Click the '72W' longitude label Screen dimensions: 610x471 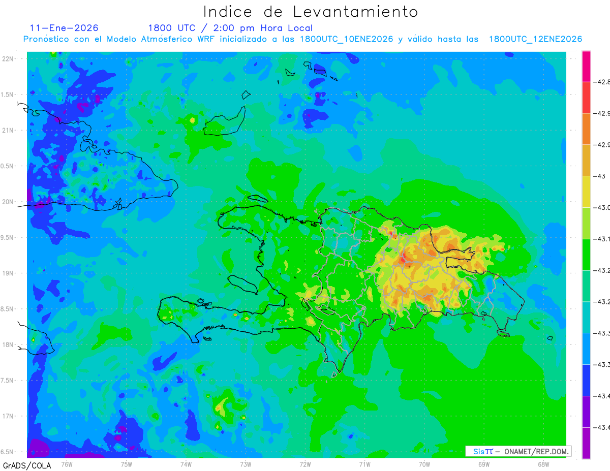[306, 463]
